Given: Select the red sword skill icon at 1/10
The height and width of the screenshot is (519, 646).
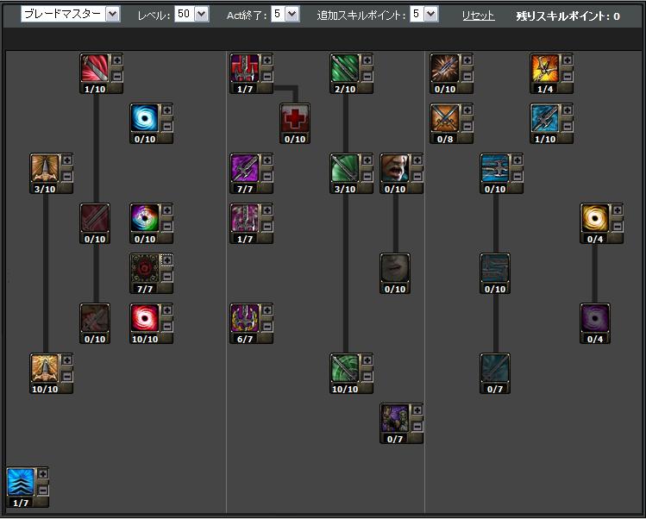Looking at the screenshot, I should (x=95, y=68).
